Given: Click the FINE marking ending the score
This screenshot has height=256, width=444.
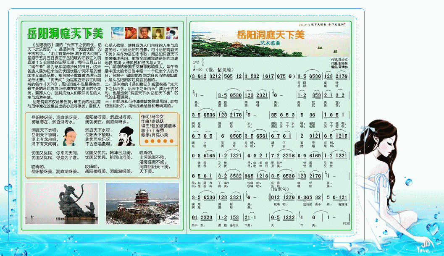Looking at the screenshot, I should pyautogui.click(x=347, y=223).
